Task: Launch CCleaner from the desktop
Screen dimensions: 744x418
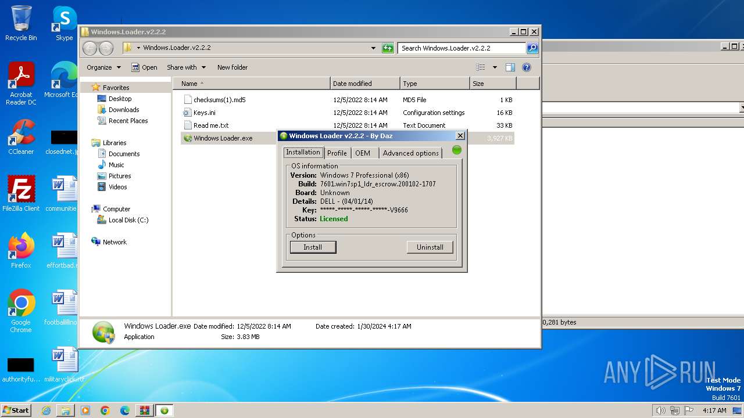Action: (x=21, y=137)
